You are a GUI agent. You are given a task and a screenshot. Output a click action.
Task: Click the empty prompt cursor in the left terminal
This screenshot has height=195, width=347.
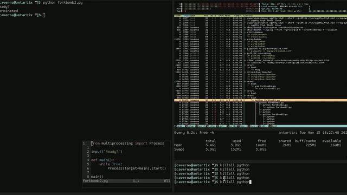(x=44, y=15)
